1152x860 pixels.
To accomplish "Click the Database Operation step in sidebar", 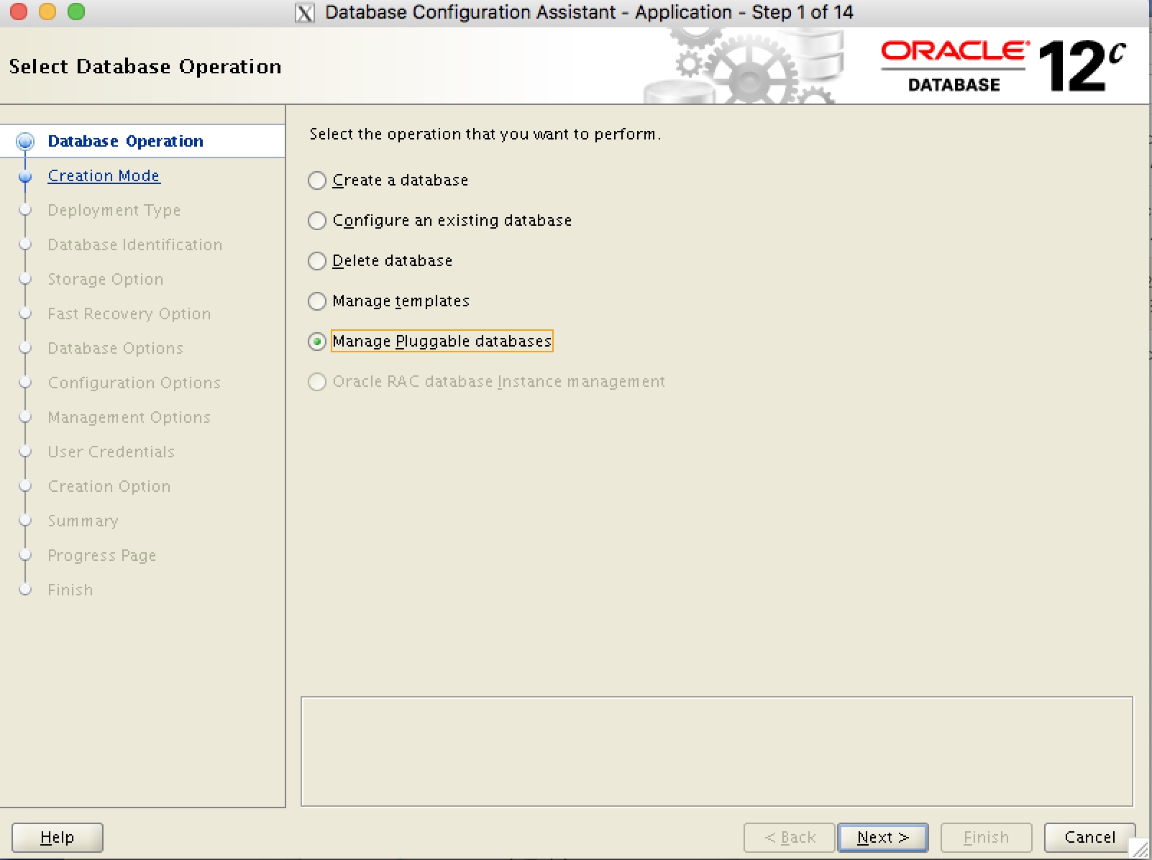I will [125, 141].
